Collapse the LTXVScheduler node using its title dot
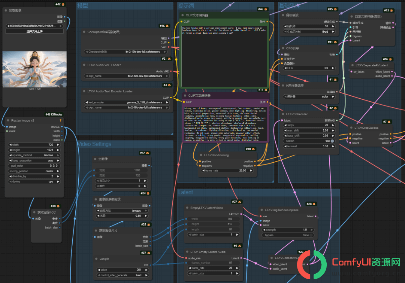The height and width of the screenshot is (283, 405). (283, 114)
